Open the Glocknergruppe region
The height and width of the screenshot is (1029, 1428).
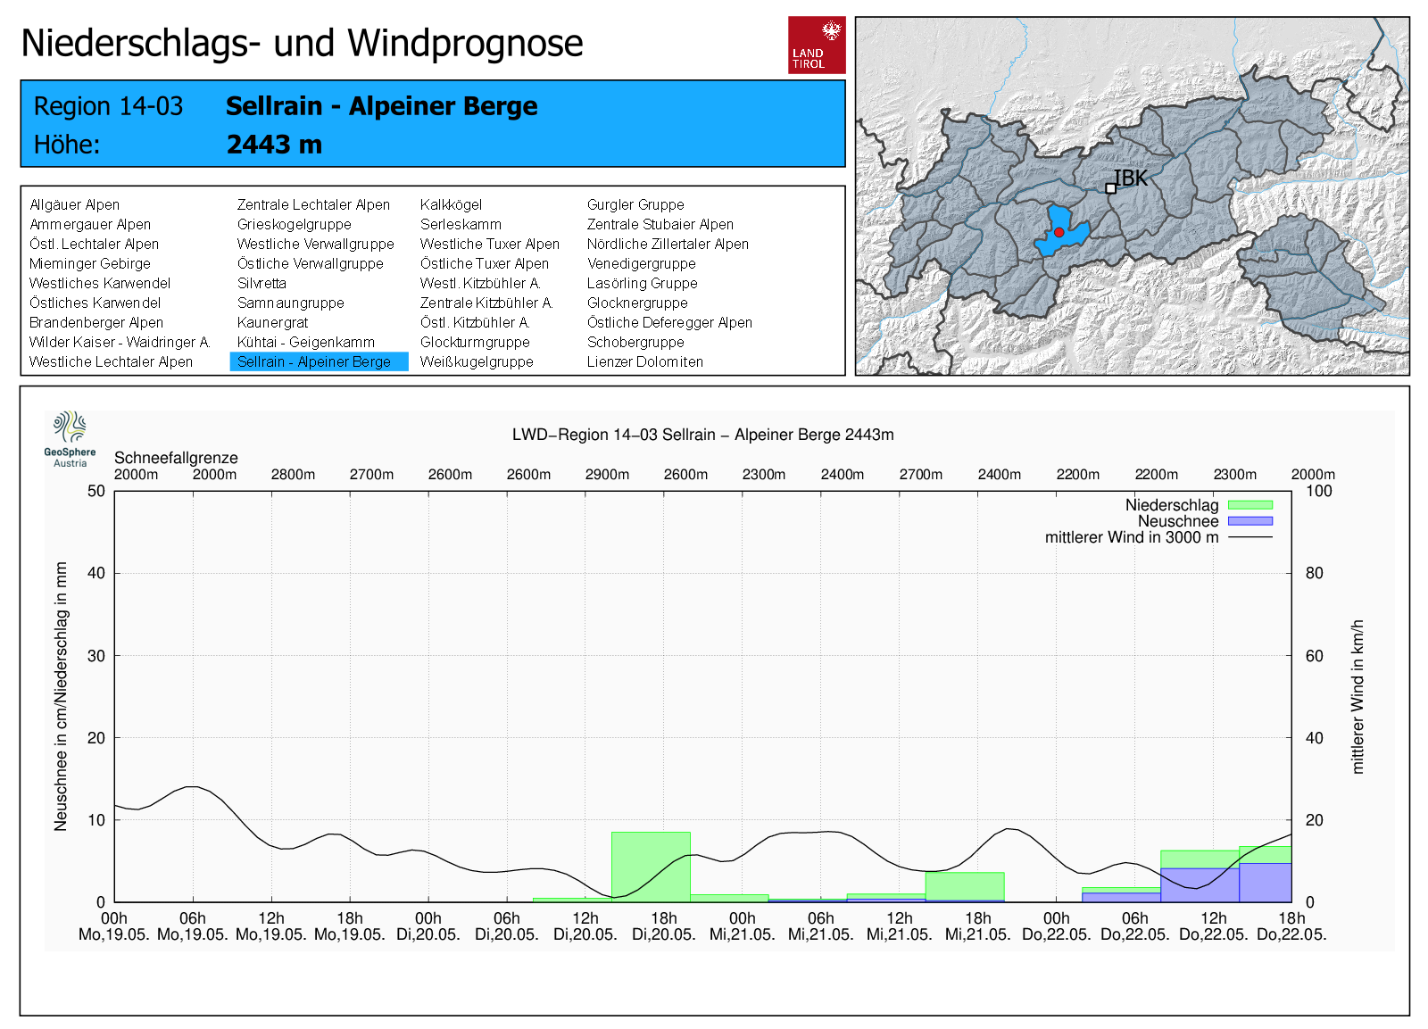coord(637,303)
